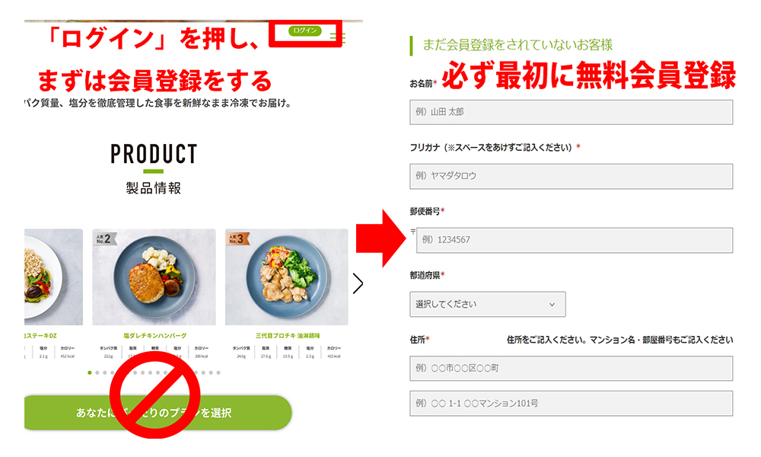
Task: Click the 三代目プロチキ 油淋鶏味 name link
Action: pyautogui.click(x=288, y=336)
